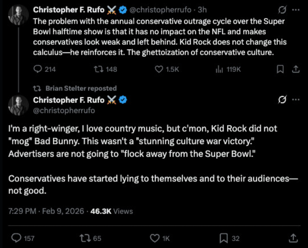Like the top tweet with 1.5K likes
The width and height of the screenshot is (308, 248).
pos(159,69)
